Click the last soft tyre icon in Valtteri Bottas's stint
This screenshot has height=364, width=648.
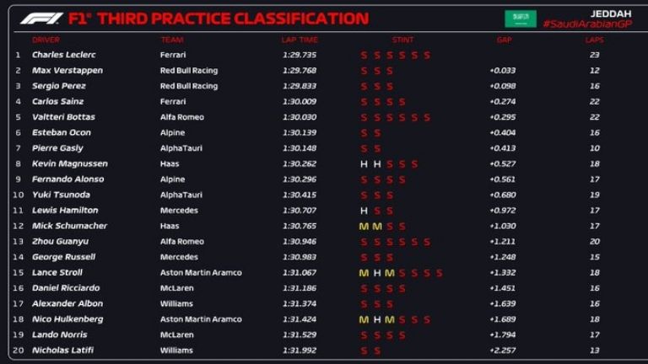coord(427,117)
